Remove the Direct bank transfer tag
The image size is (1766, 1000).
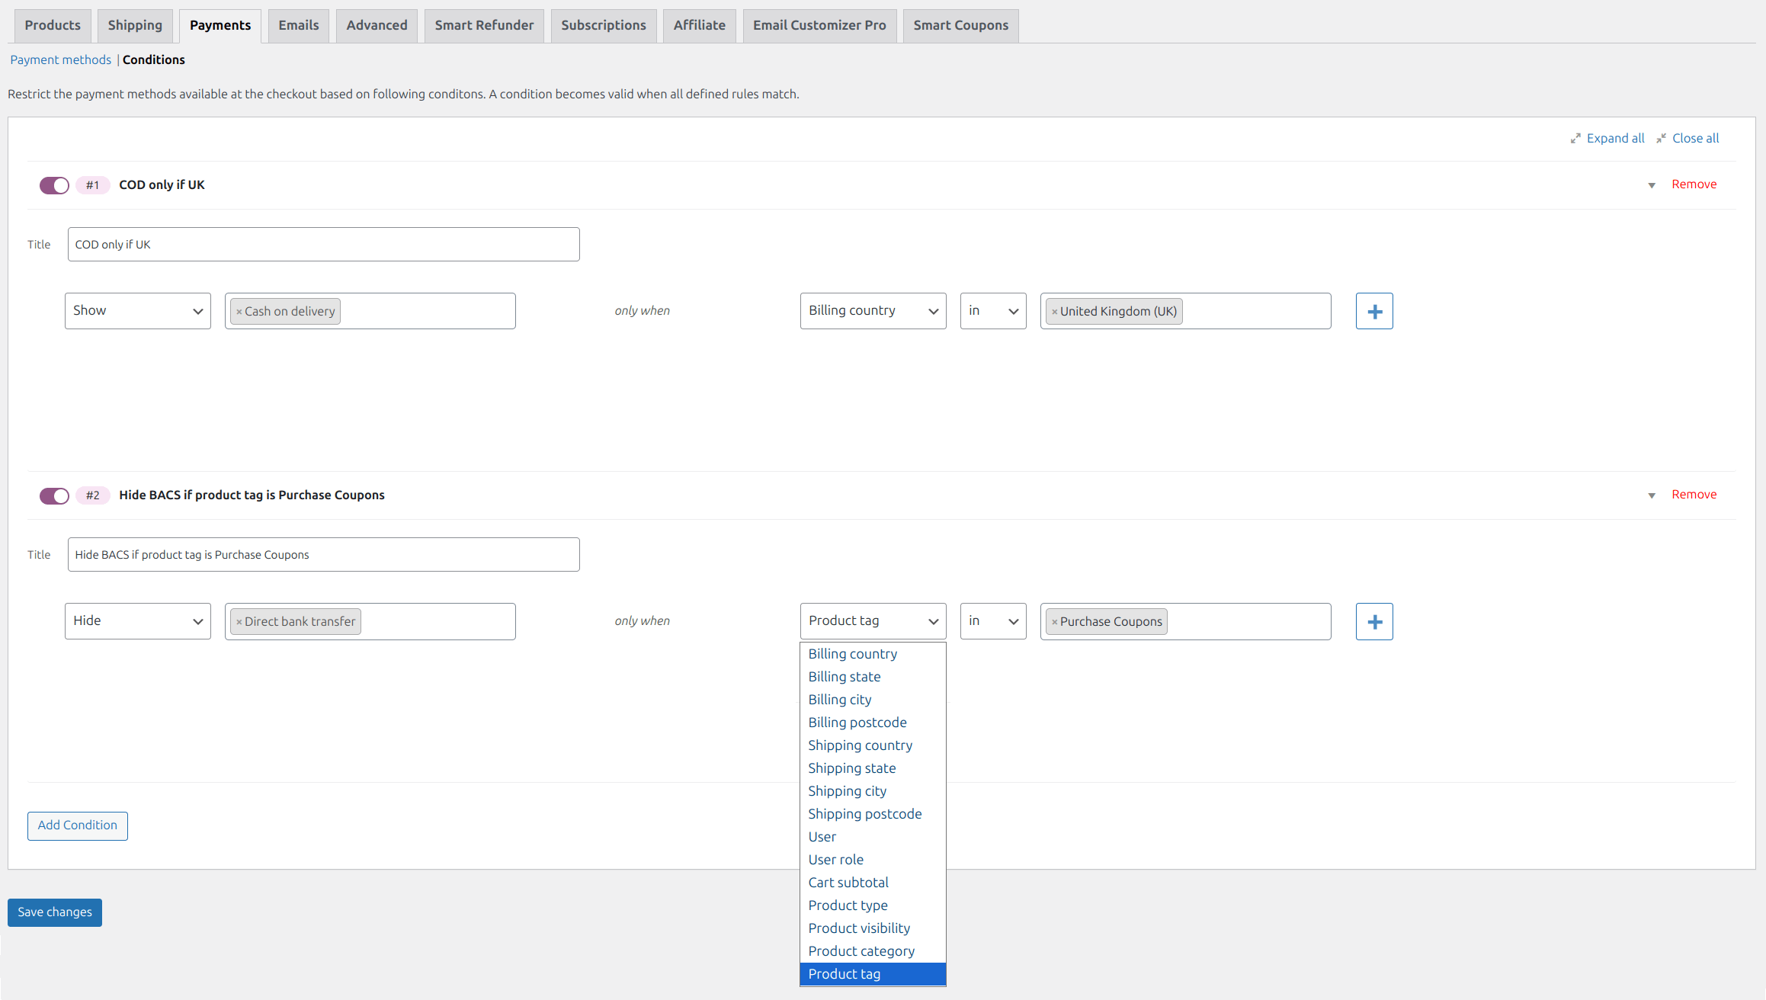click(x=239, y=621)
